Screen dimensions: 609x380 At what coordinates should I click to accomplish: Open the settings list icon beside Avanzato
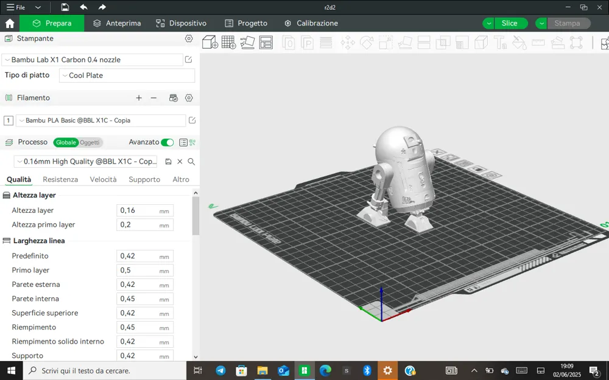(x=183, y=142)
